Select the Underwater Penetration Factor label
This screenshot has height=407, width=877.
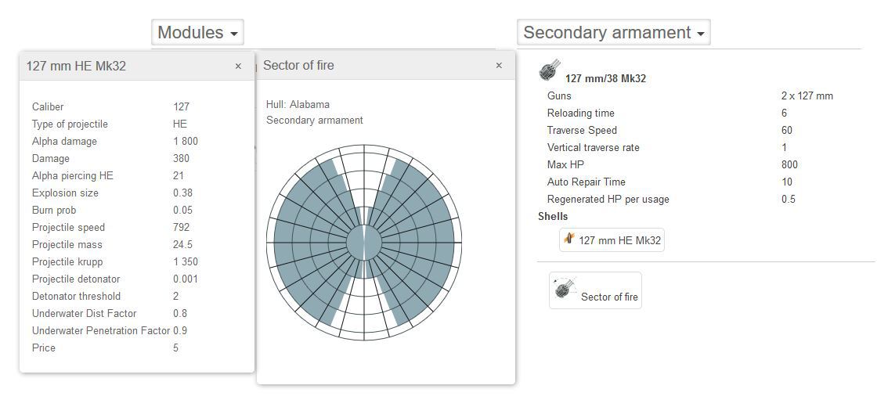[x=100, y=331]
